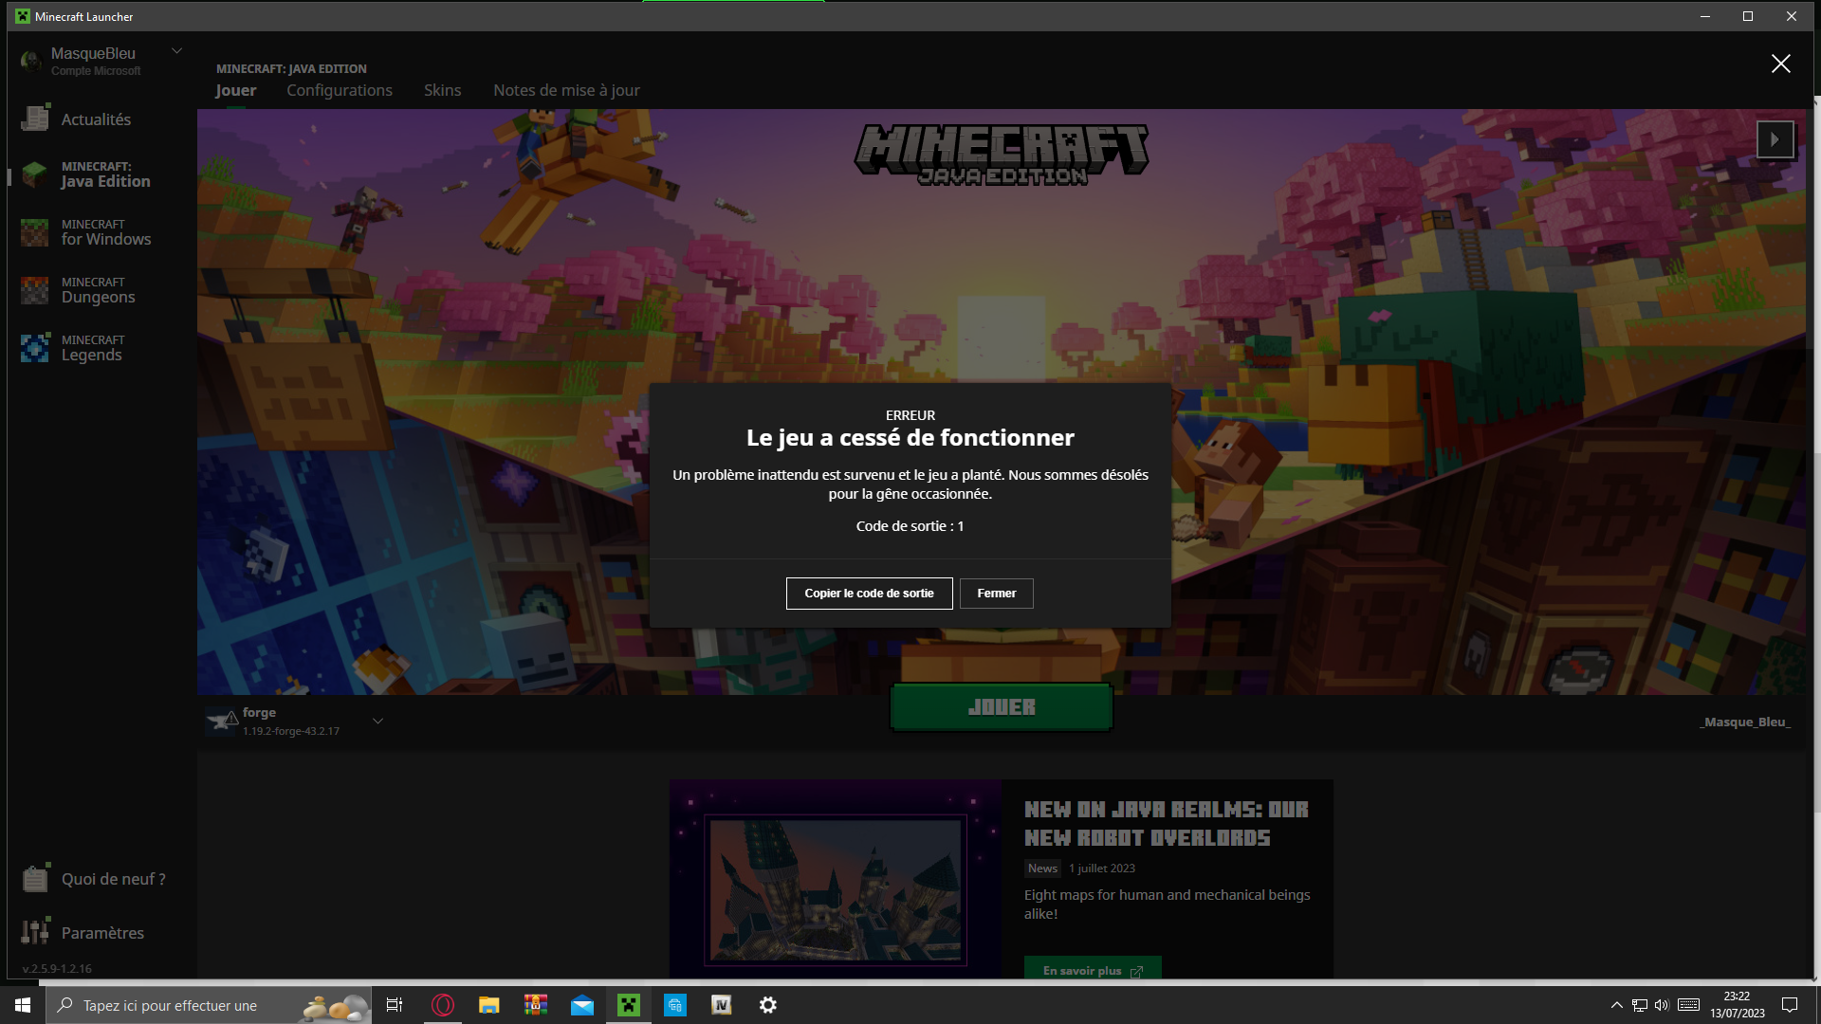The height and width of the screenshot is (1024, 1821).
Task: Click the "_Masque_Bleu_" player name
Action: [1745, 722]
